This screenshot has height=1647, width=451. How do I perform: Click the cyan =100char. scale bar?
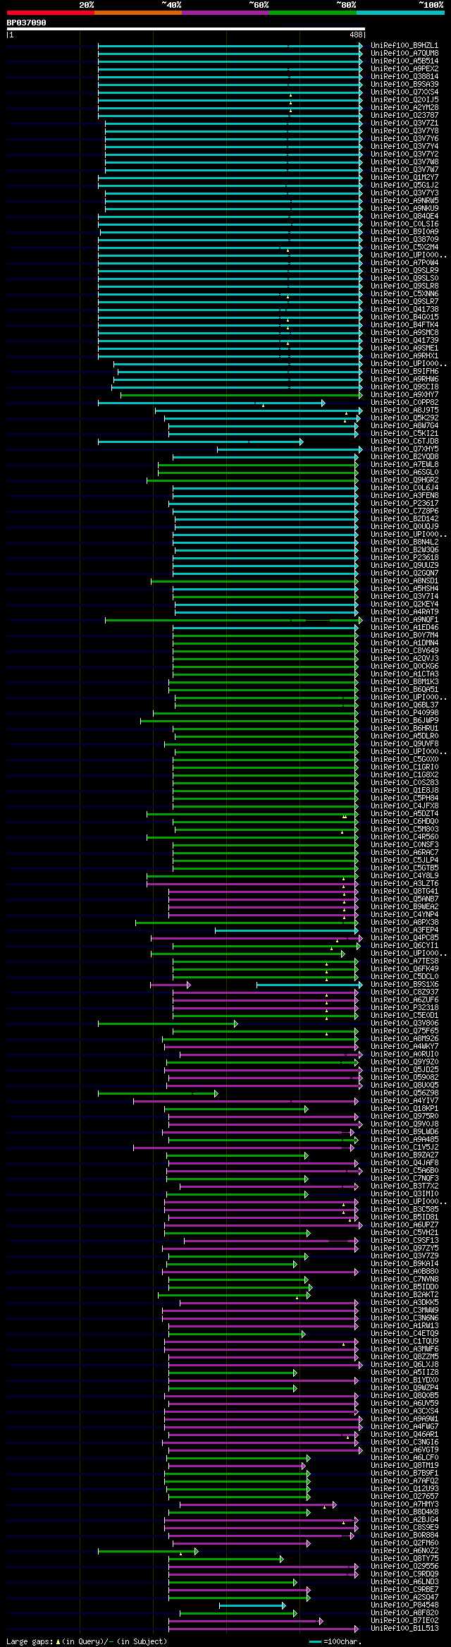pos(315,1642)
